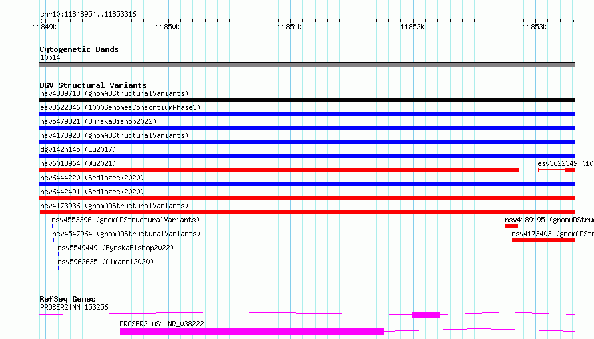Viewport: 594px width, 339px height.
Task: Click the 11852k ruler tick label
Action: [412, 27]
